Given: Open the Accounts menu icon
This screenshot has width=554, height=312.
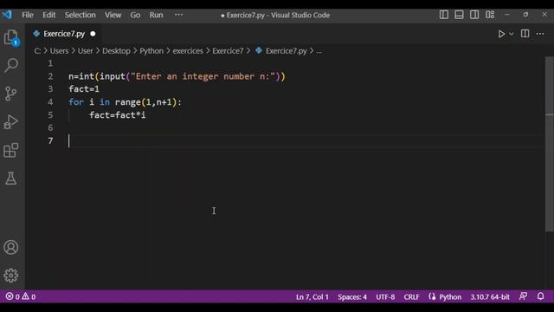Looking at the screenshot, I should click(x=11, y=247).
